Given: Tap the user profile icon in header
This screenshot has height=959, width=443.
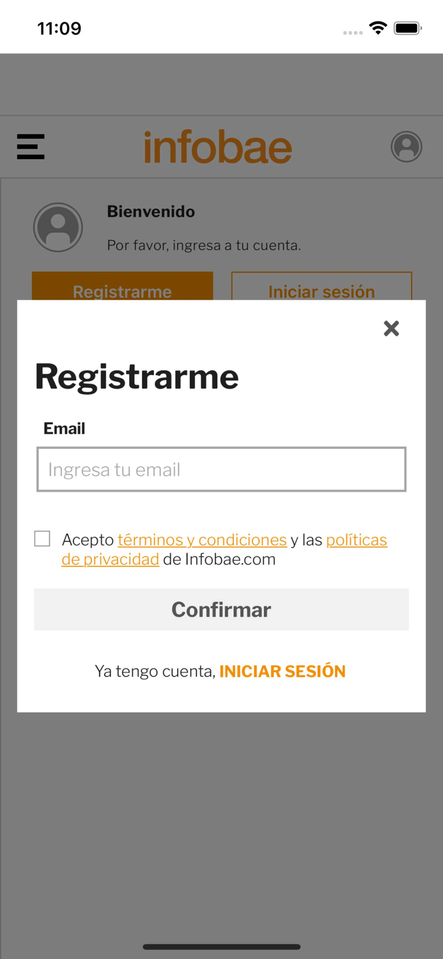Looking at the screenshot, I should pyautogui.click(x=406, y=146).
